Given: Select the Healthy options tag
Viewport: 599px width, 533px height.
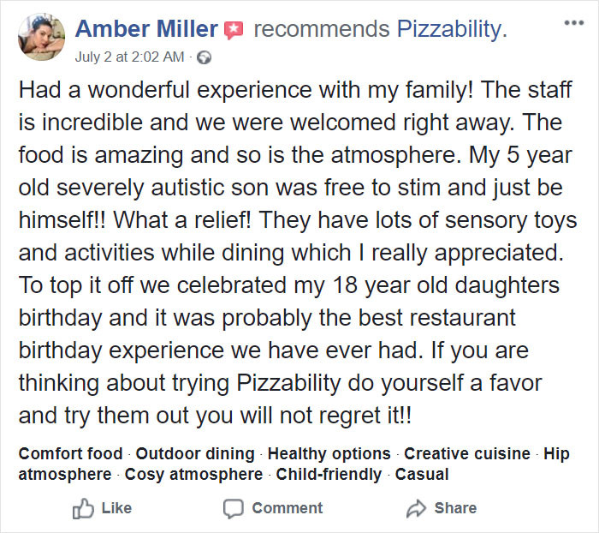Looking at the screenshot, I should pos(329,454).
